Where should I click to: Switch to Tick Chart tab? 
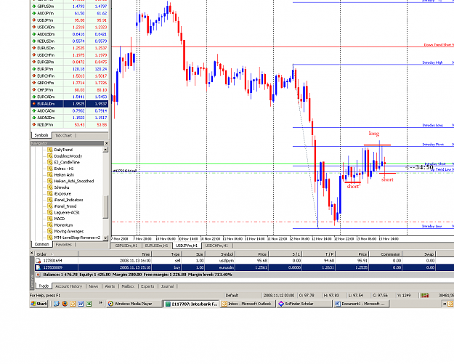coord(63,136)
